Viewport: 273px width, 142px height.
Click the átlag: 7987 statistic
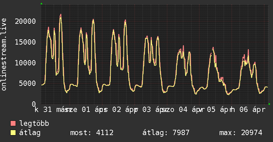(166, 133)
